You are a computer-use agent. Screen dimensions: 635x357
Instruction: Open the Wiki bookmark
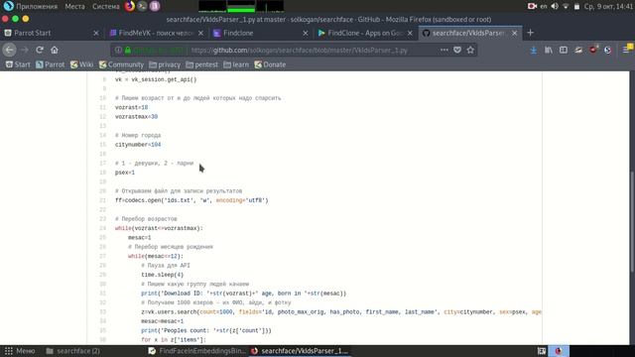tap(81, 64)
